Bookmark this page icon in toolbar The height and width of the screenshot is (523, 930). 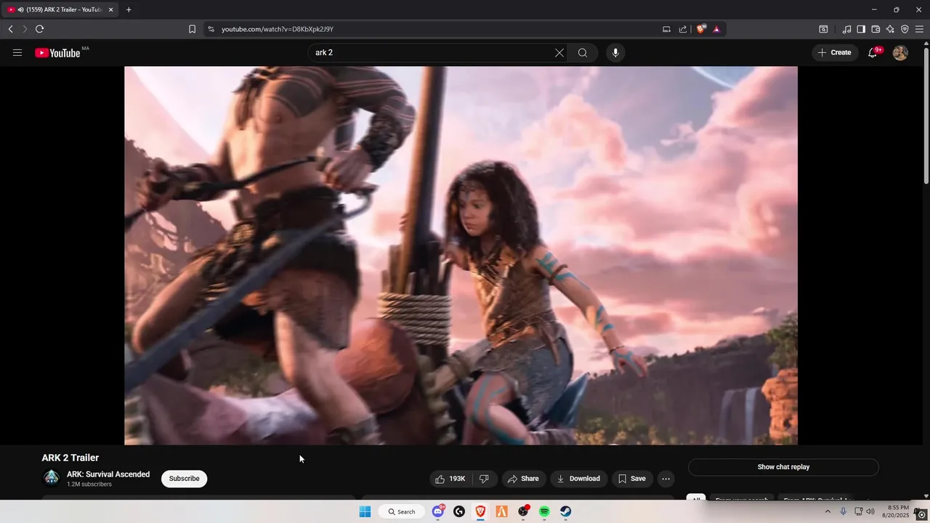point(192,29)
